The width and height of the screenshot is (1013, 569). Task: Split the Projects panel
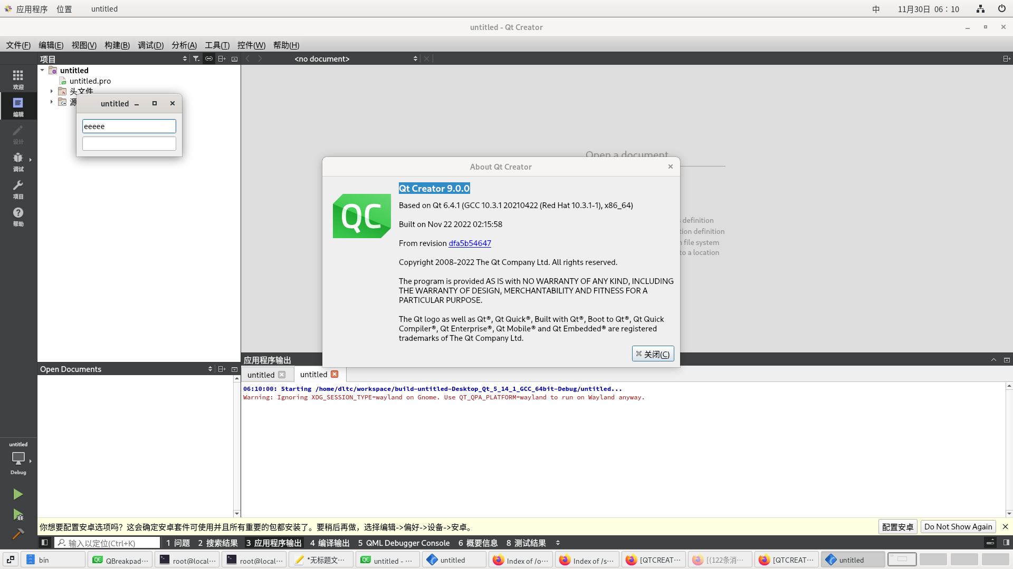[x=222, y=58]
